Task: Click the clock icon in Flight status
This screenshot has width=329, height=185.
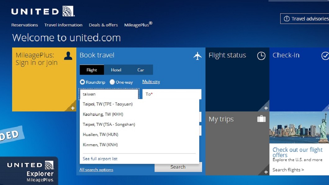Action: click(261, 56)
